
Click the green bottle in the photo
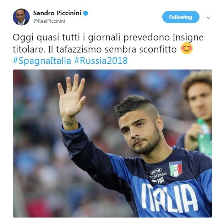tap(204, 137)
